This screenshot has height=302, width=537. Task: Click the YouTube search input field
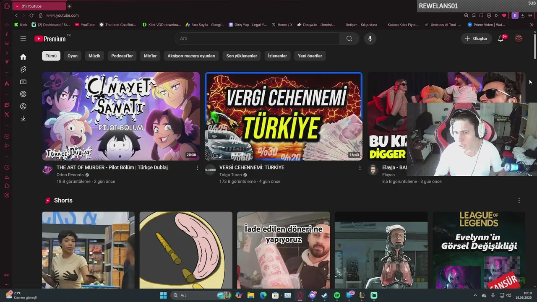click(x=257, y=39)
